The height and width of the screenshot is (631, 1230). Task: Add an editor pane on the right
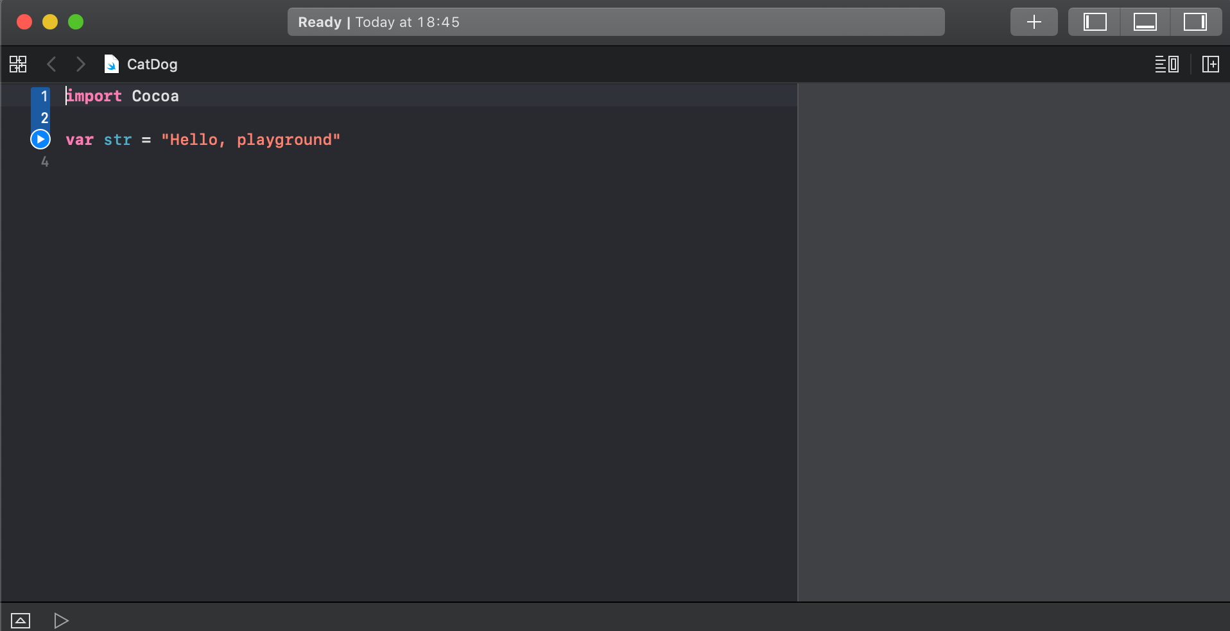point(1210,64)
